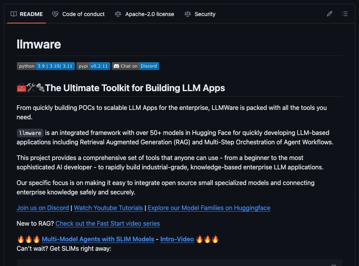Click the README book icon
The width and height of the screenshot is (359, 266).
coord(14,14)
